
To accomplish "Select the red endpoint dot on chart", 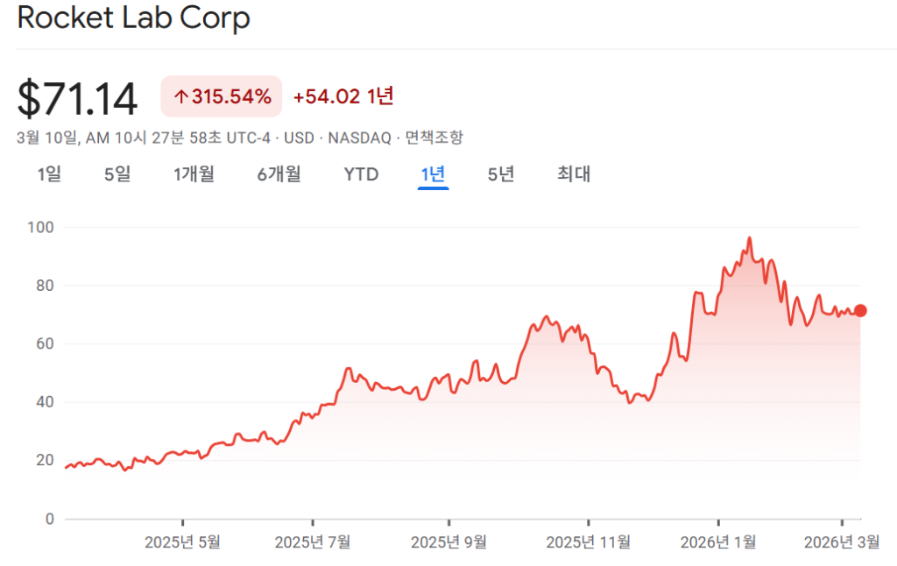I will click(x=859, y=309).
